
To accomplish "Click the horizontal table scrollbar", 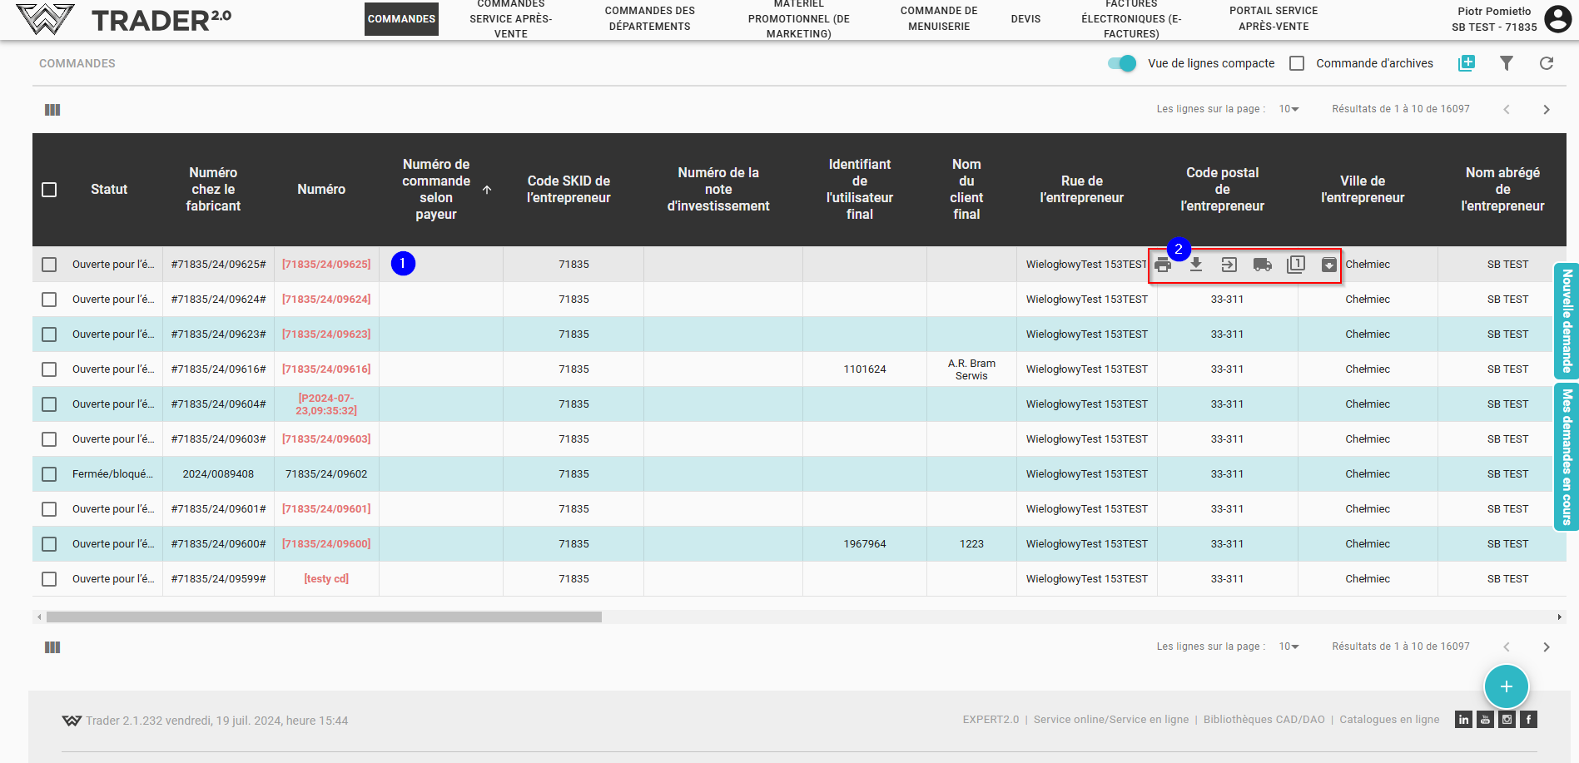I will click(324, 617).
